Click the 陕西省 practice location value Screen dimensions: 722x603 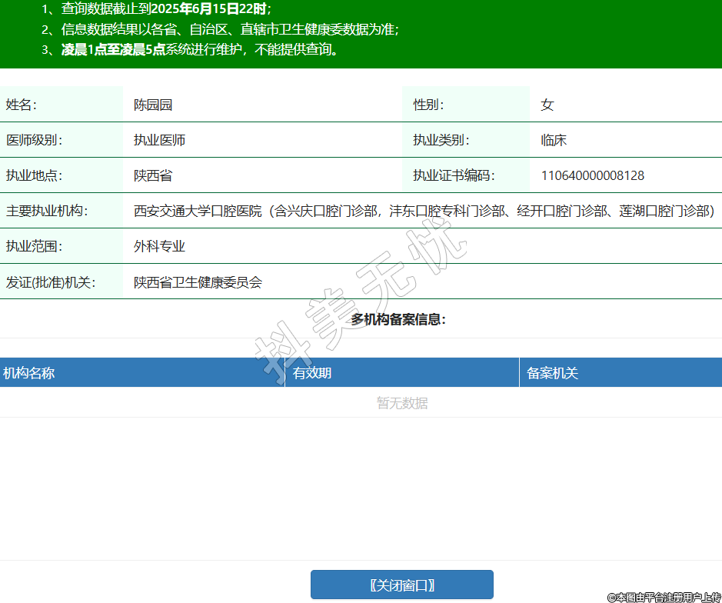[x=153, y=175]
